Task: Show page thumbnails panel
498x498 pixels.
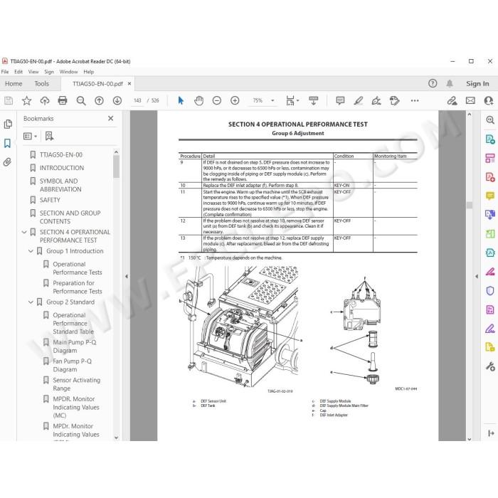Action: coord(8,124)
